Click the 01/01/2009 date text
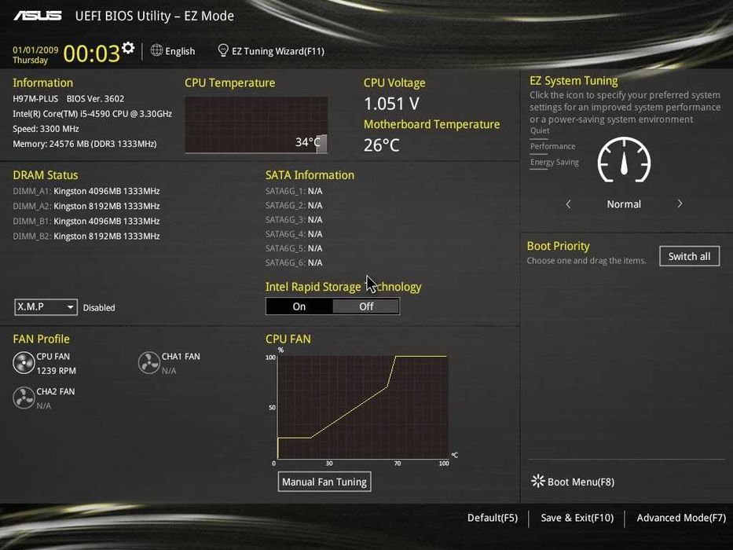 35,50
